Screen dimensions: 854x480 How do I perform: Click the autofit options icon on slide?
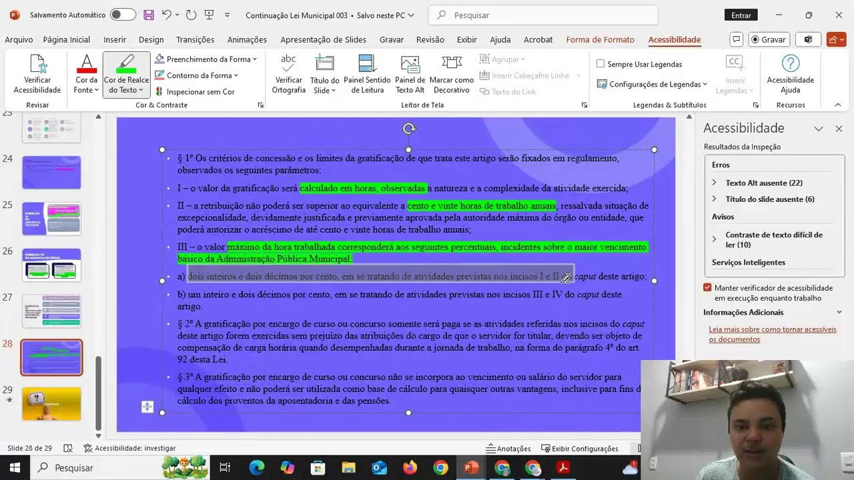[x=147, y=407]
